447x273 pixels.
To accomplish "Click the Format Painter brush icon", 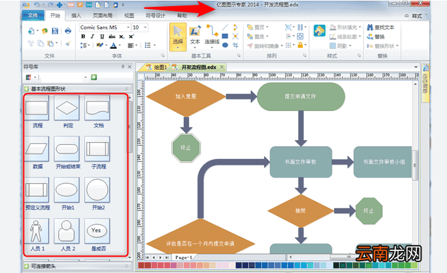I will pyautogui.click(x=68, y=43).
